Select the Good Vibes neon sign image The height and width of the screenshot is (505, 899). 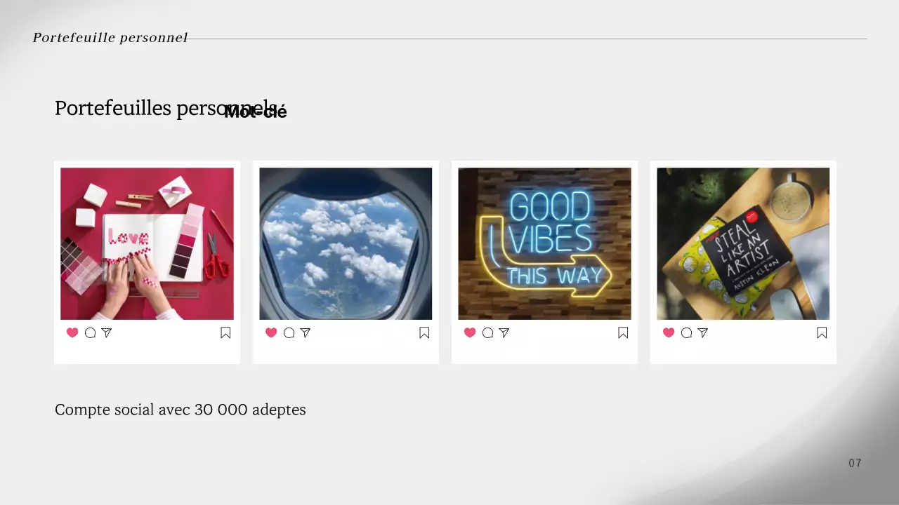[544, 243]
